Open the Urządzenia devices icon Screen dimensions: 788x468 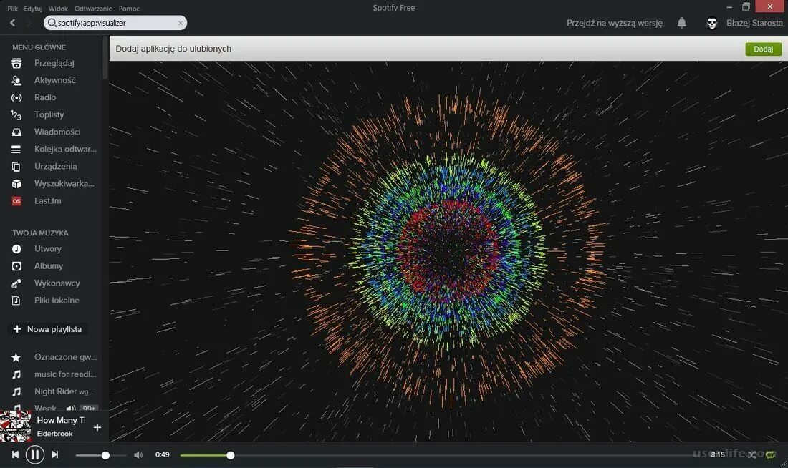click(16, 166)
